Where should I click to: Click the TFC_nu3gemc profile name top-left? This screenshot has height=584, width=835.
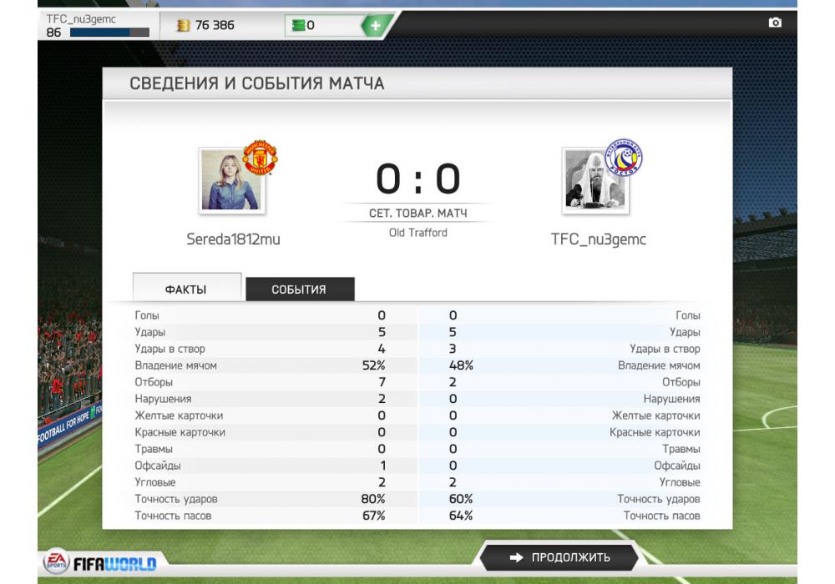pyautogui.click(x=81, y=19)
